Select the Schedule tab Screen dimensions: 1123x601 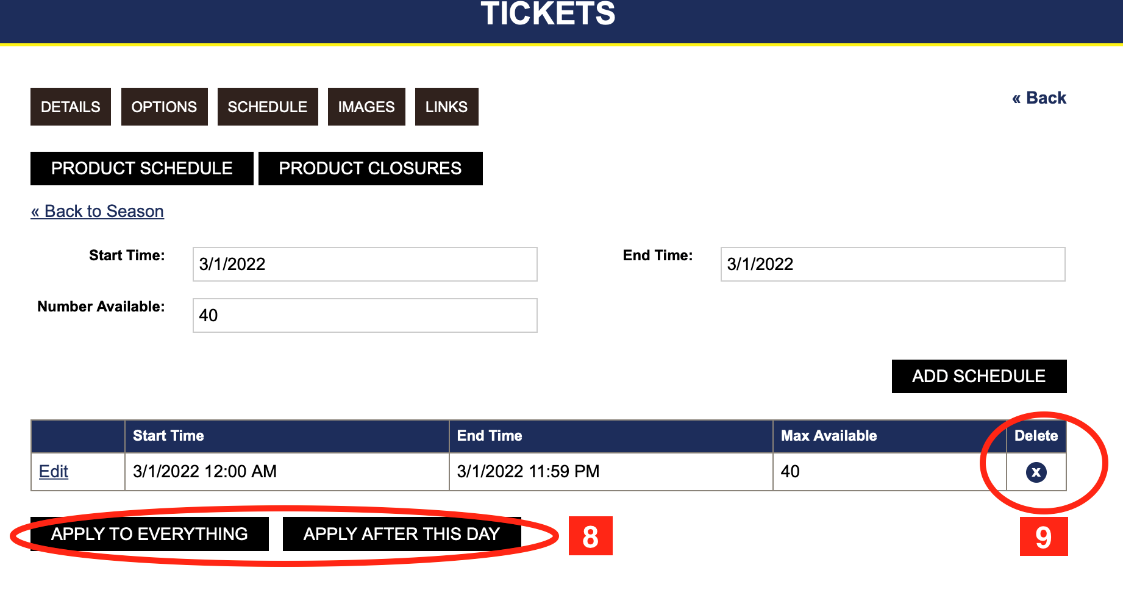(x=268, y=107)
